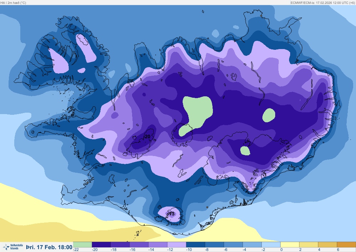Click the grey station dot in the Westfjords
356x252 pixels.
click(54, 38)
